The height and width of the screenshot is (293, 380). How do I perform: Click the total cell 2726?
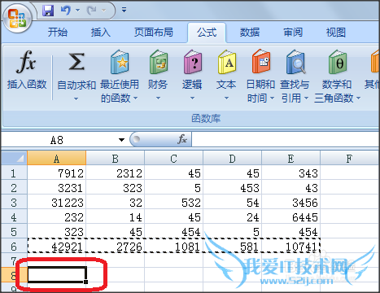115,247
